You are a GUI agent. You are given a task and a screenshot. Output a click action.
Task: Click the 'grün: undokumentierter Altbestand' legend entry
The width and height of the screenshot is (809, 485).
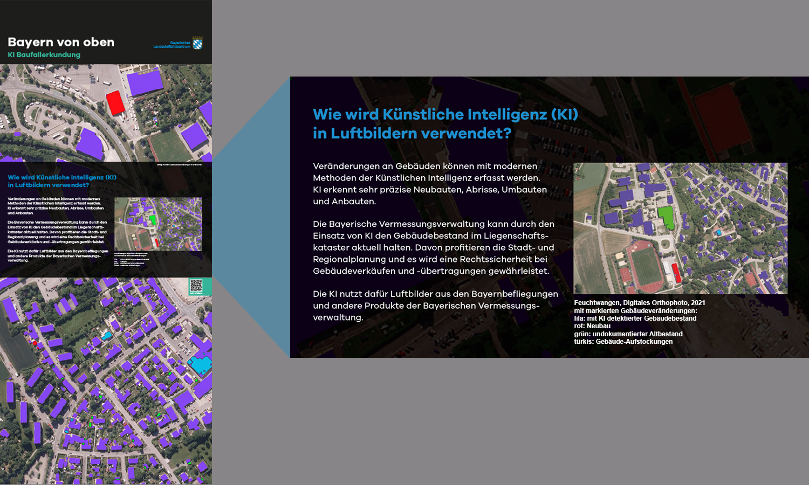(x=628, y=334)
